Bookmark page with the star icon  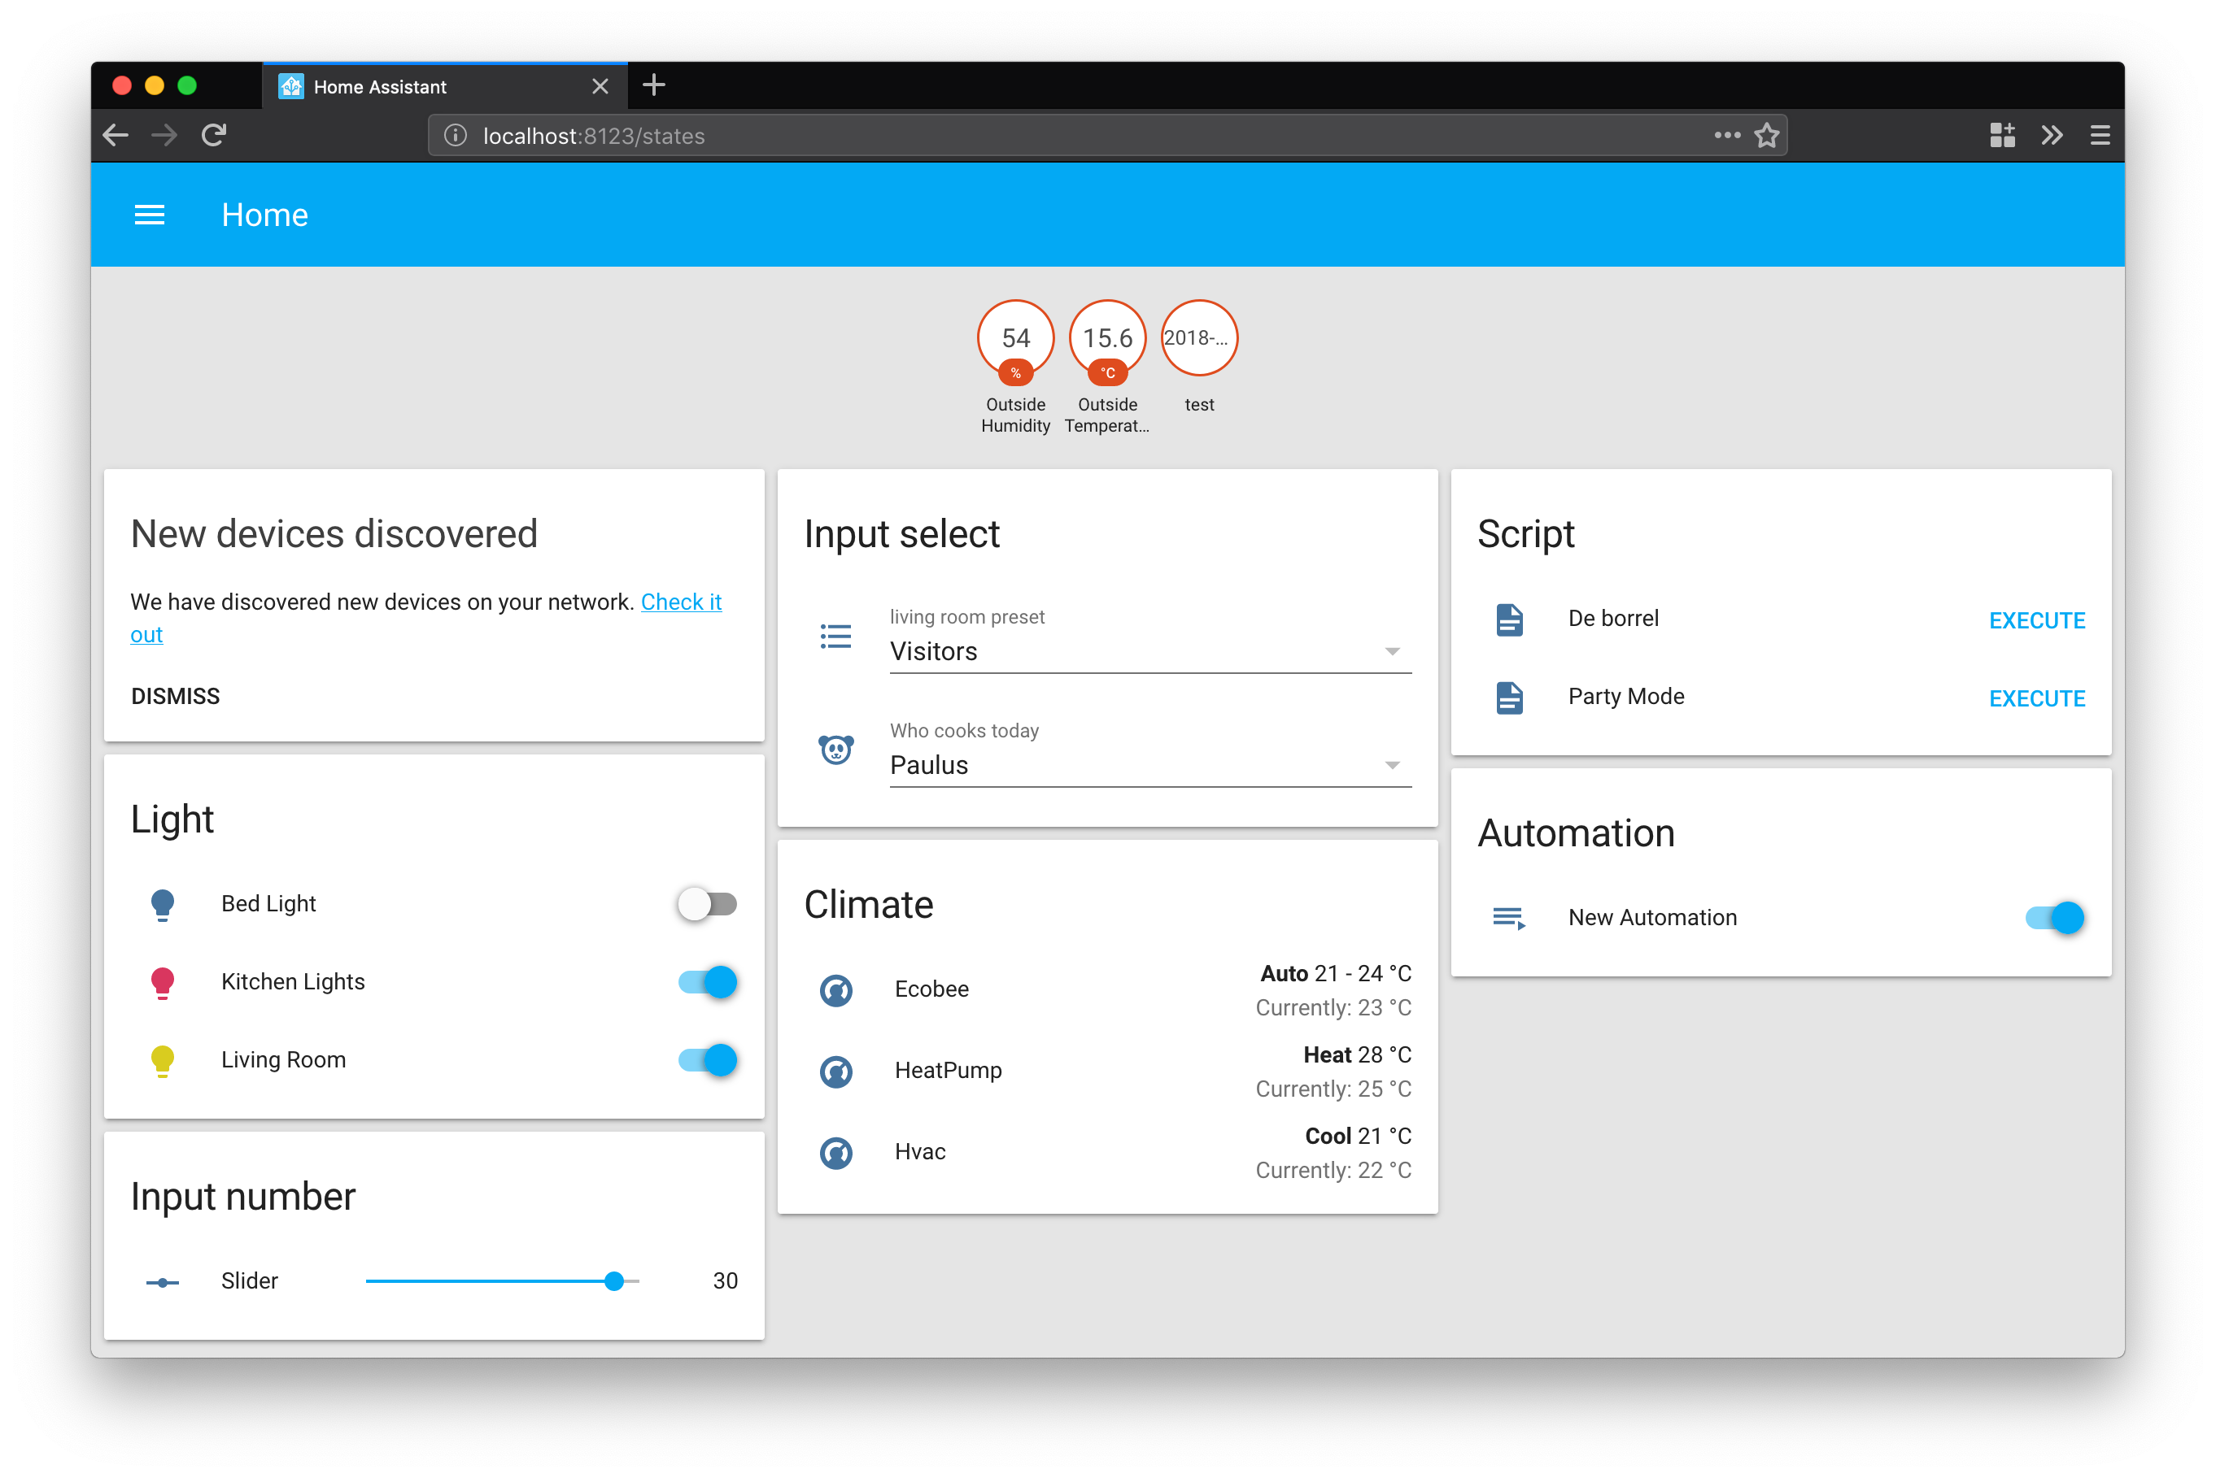[x=1766, y=136]
